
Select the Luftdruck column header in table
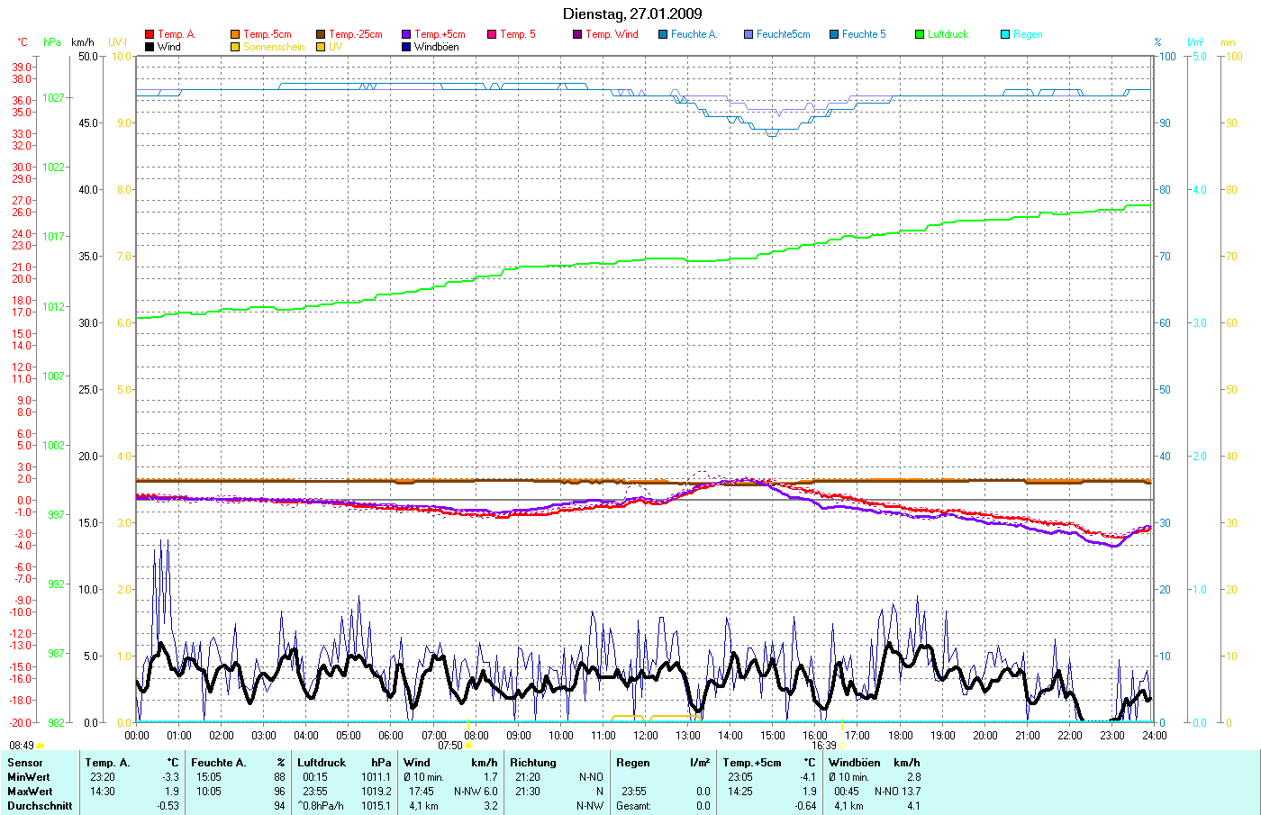(322, 763)
